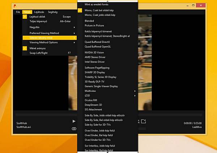
Task: Click the stereo glasses icon below play
Action: [x=74, y=129]
